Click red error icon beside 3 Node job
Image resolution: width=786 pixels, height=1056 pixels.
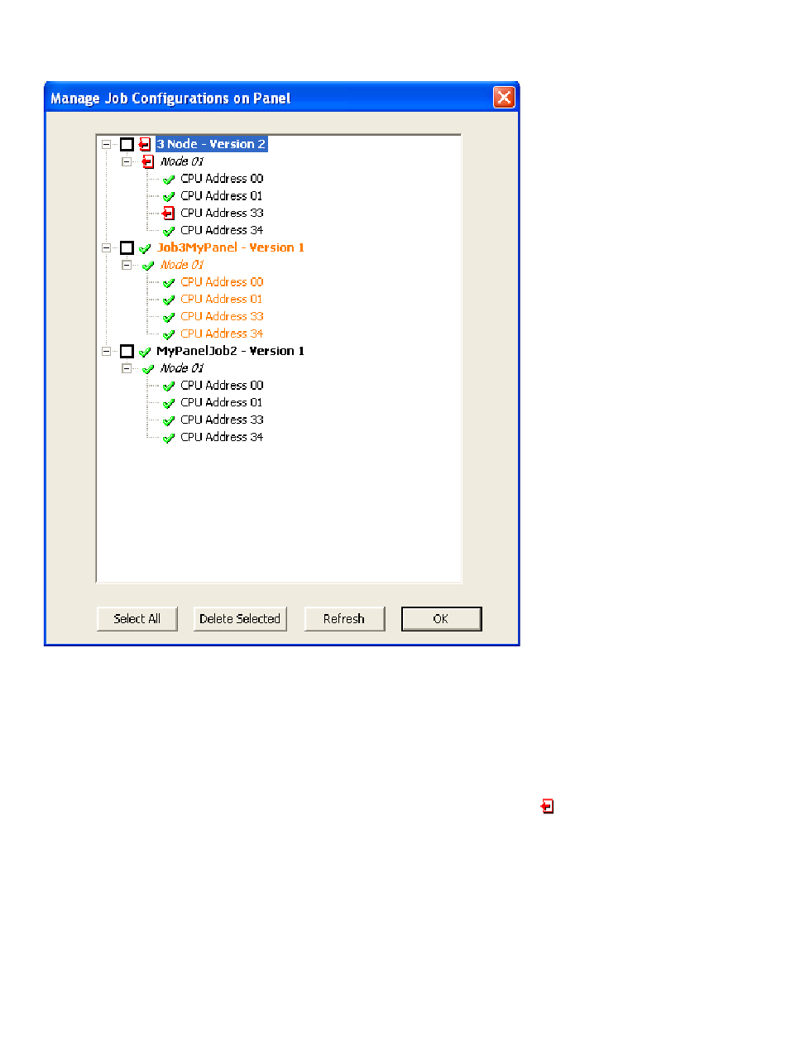click(145, 145)
